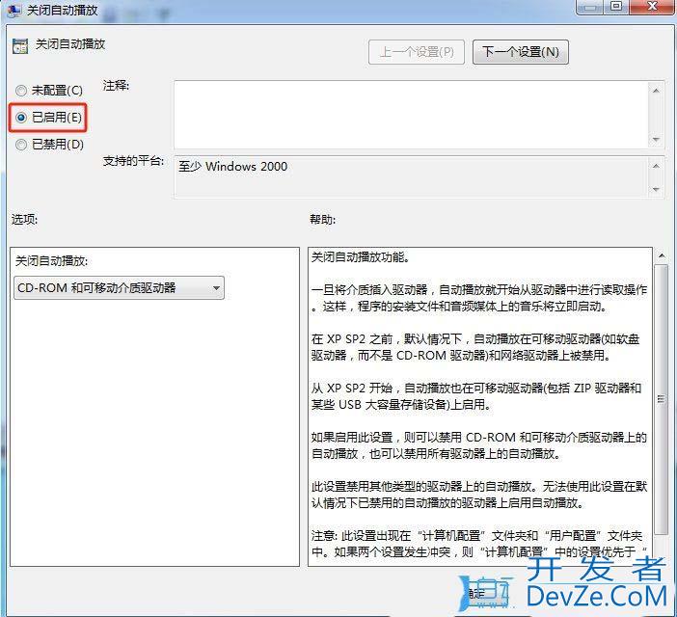
Task: Click the 支持的平台: label
Action: point(133,161)
